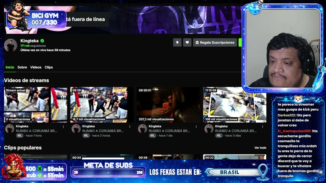Image resolution: width=326 pixels, height=183 pixels.
Task: Click the Darkos123 username in chat
Action: coord(287,115)
